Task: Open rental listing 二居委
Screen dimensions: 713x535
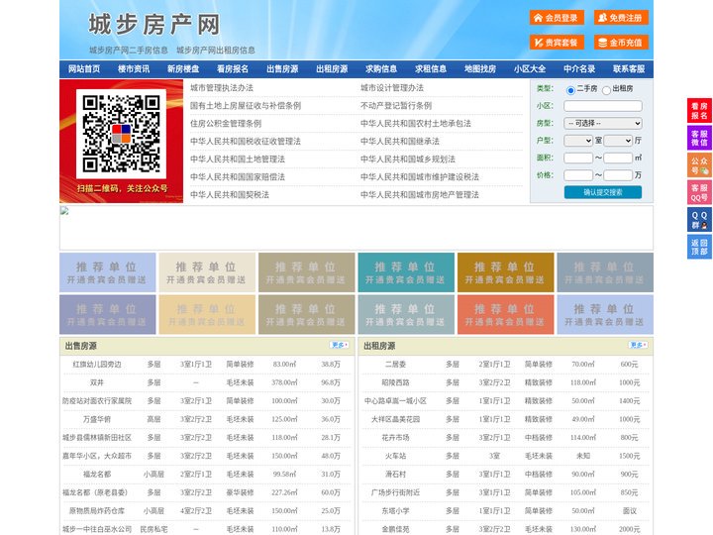Action: (x=395, y=365)
